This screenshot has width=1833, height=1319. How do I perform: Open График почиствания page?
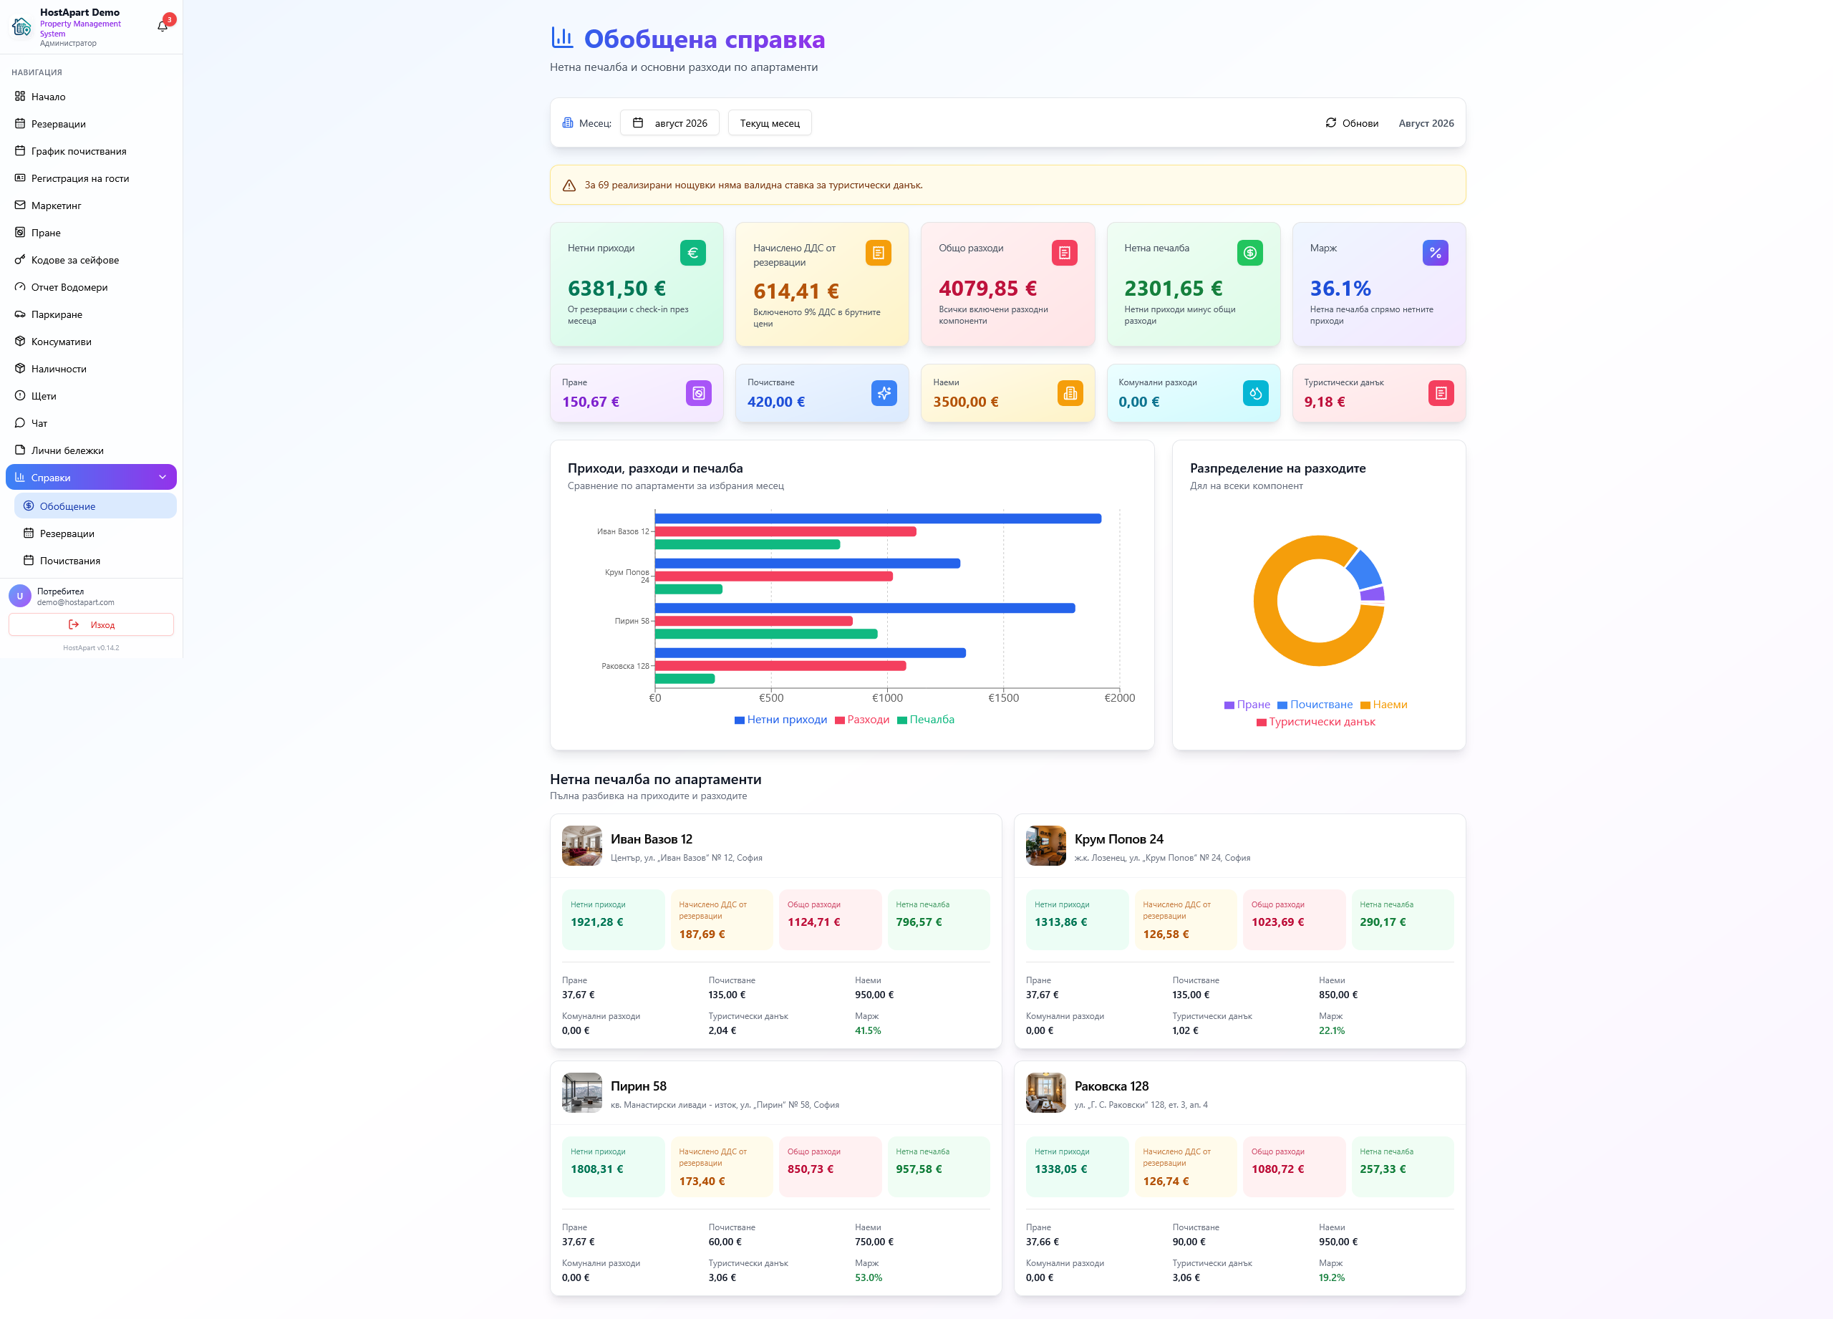pyautogui.click(x=90, y=151)
